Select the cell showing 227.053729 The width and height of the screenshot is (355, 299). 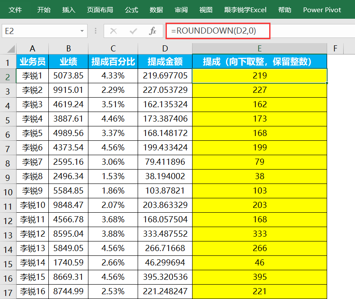click(165, 90)
